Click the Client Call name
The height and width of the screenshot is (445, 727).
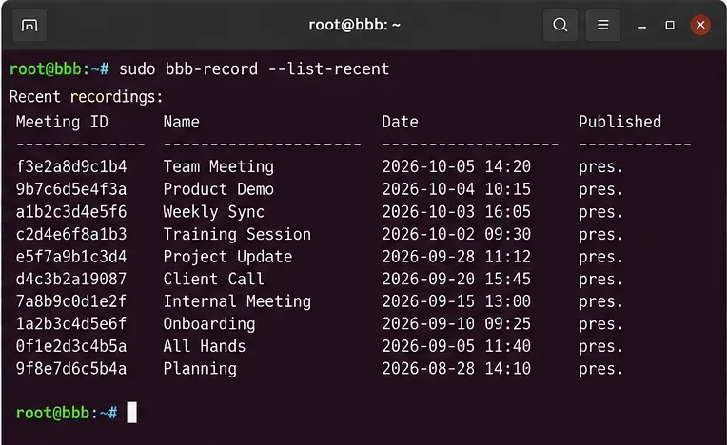tap(214, 280)
